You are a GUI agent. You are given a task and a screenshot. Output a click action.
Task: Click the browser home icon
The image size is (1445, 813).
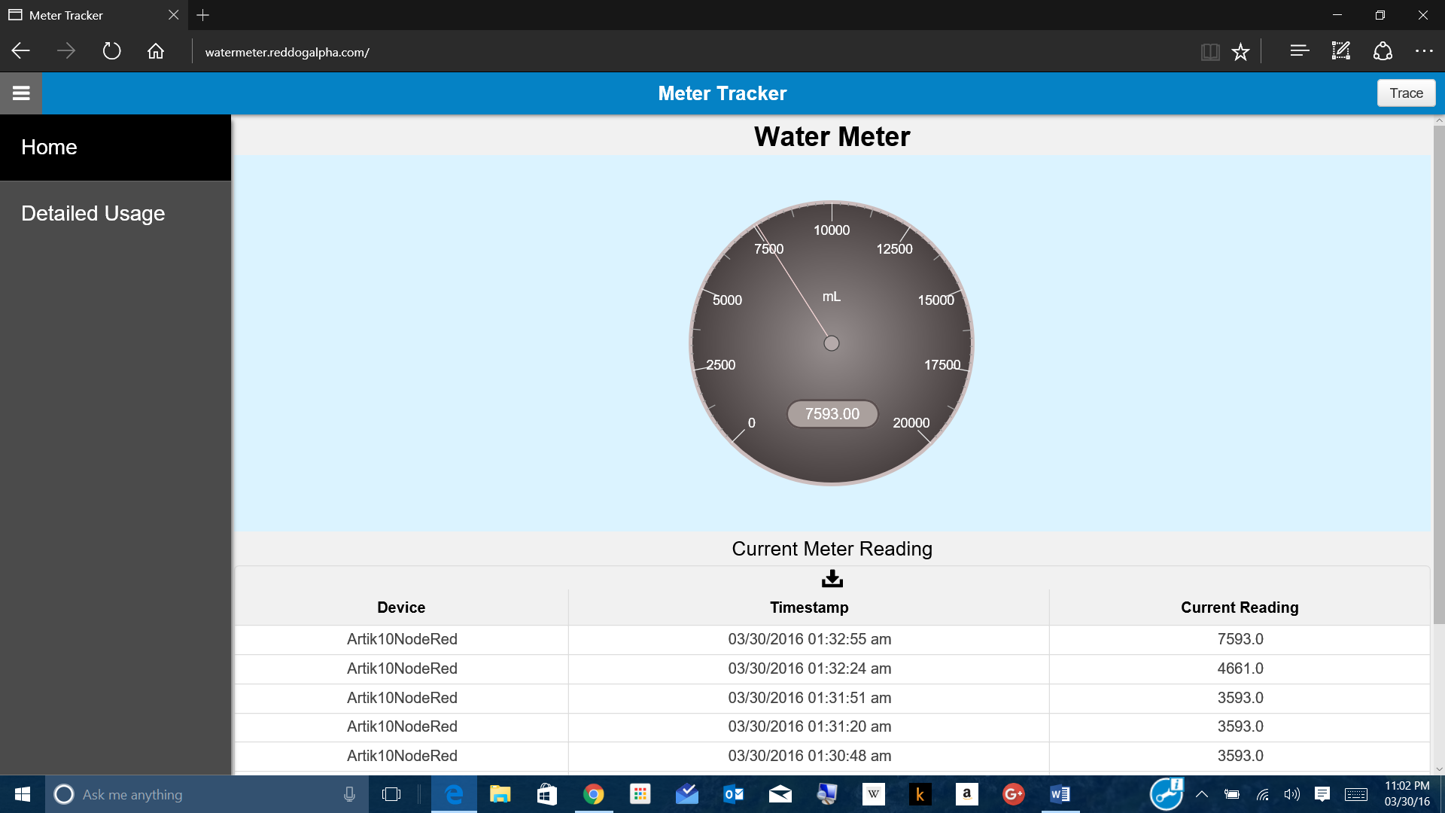pos(156,52)
